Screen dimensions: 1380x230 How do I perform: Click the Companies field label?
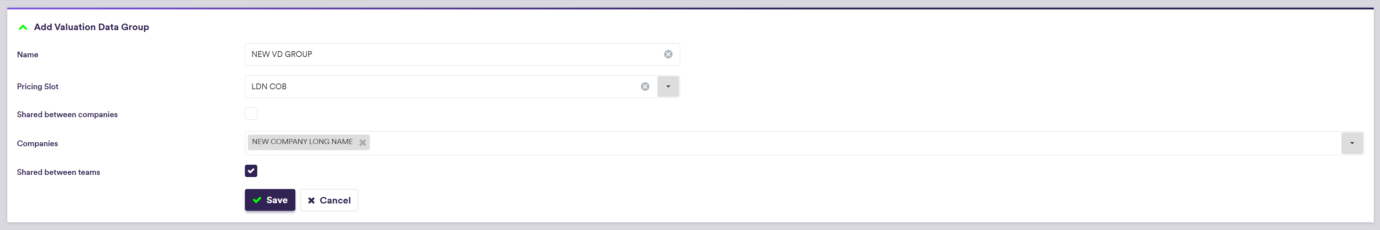point(37,143)
